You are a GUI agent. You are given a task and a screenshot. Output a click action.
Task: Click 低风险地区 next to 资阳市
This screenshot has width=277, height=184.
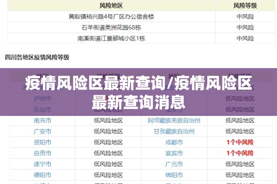pos(108,142)
